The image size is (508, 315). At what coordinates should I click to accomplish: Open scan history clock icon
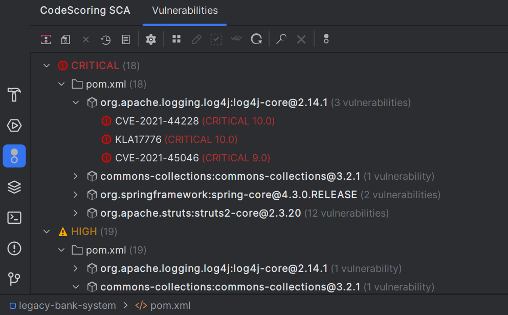point(105,39)
